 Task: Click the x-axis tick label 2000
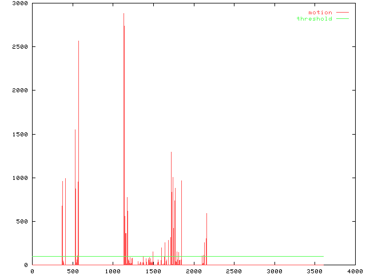pyautogui.click(x=193, y=271)
